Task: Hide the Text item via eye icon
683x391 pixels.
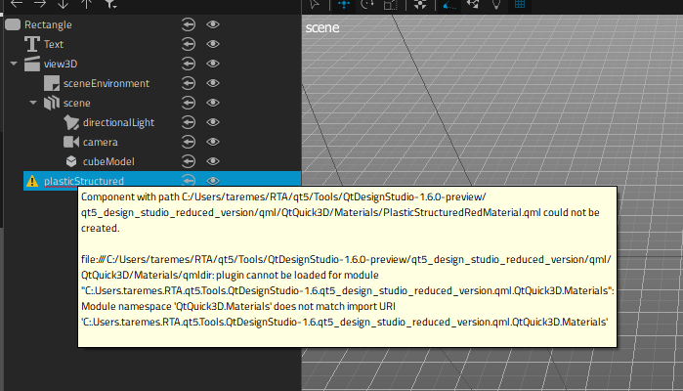Action: 213,44
